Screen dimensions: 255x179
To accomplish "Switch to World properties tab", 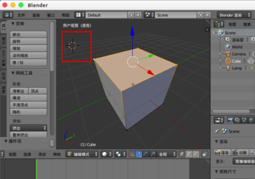I will [x=251, y=121].
